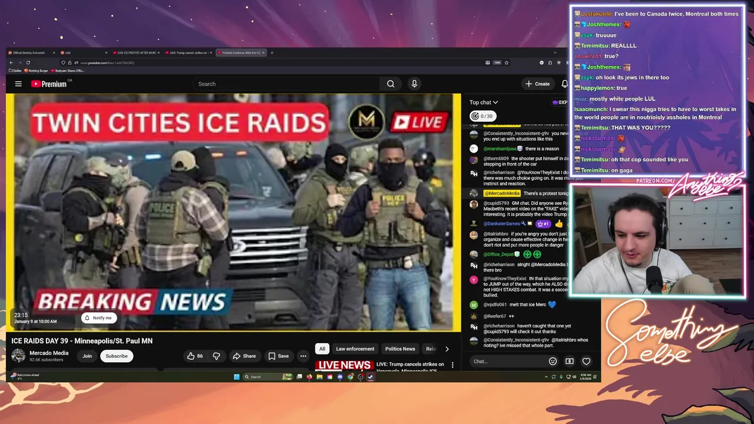Focus the YouTube Search field
The image size is (754, 424).
(x=286, y=84)
